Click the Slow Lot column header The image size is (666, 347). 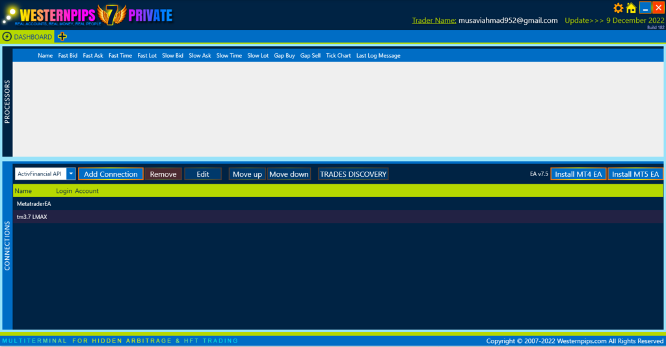pos(258,56)
